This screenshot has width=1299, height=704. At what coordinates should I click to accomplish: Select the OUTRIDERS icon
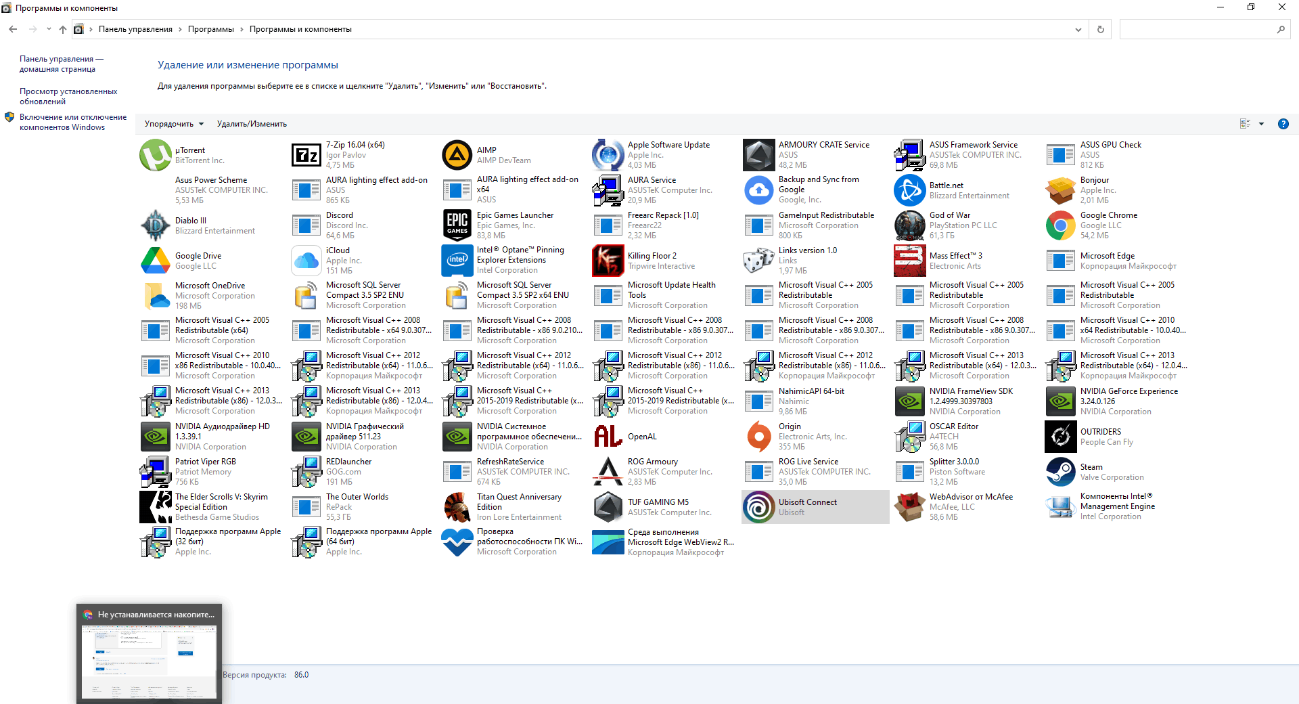(1061, 437)
